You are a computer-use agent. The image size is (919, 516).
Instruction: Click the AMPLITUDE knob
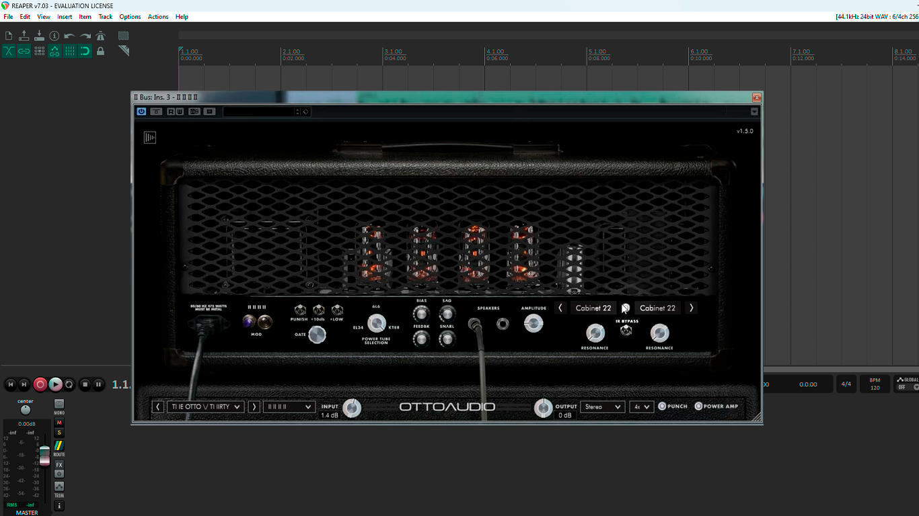click(534, 324)
